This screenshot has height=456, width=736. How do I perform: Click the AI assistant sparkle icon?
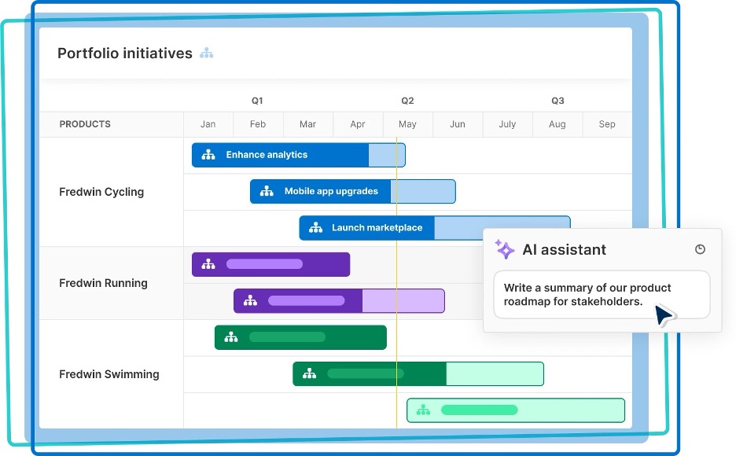[505, 250]
